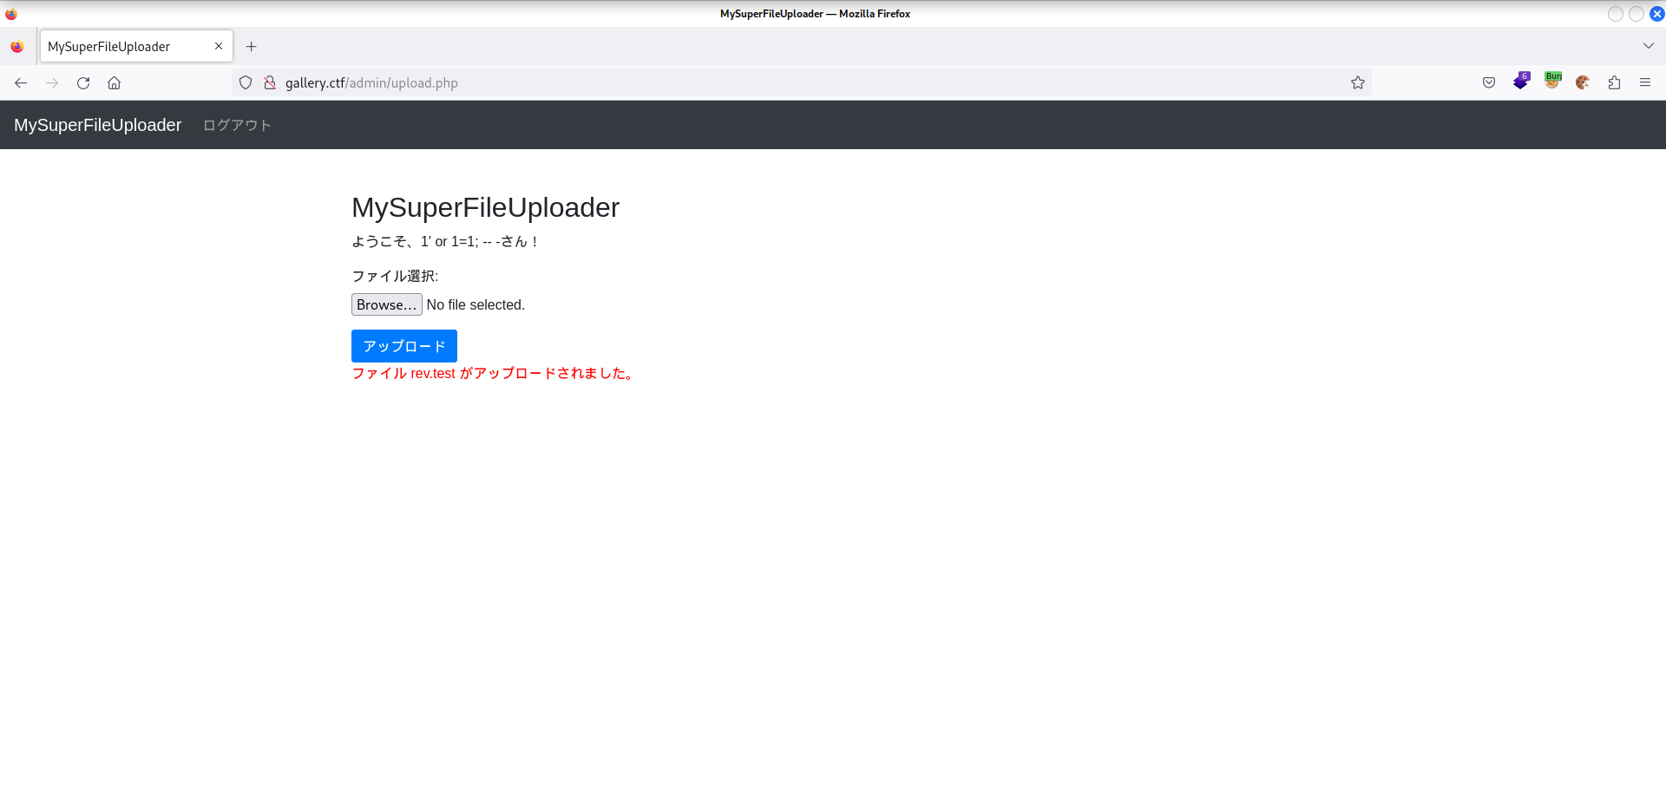Open the Firefox application menu
Viewport: 1666px width, 797px height.
tap(1645, 82)
